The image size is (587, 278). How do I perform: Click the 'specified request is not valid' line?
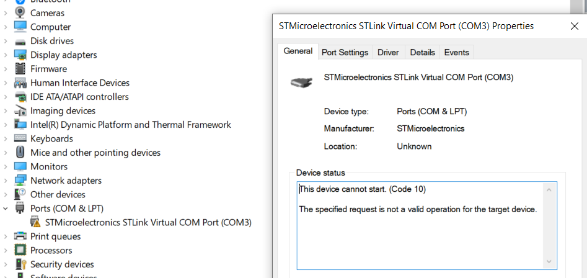point(418,210)
